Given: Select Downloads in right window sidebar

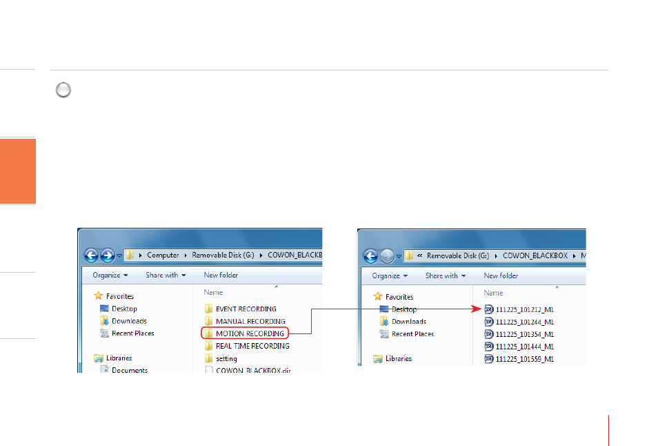Looking at the screenshot, I should click(x=403, y=322).
